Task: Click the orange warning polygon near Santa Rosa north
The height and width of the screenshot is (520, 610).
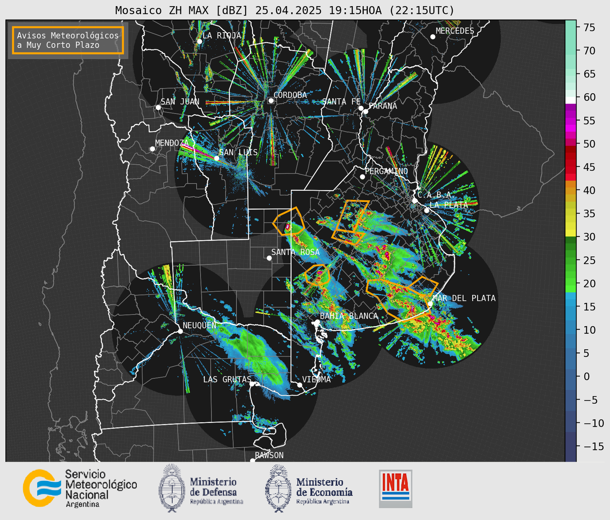Action: tap(289, 221)
